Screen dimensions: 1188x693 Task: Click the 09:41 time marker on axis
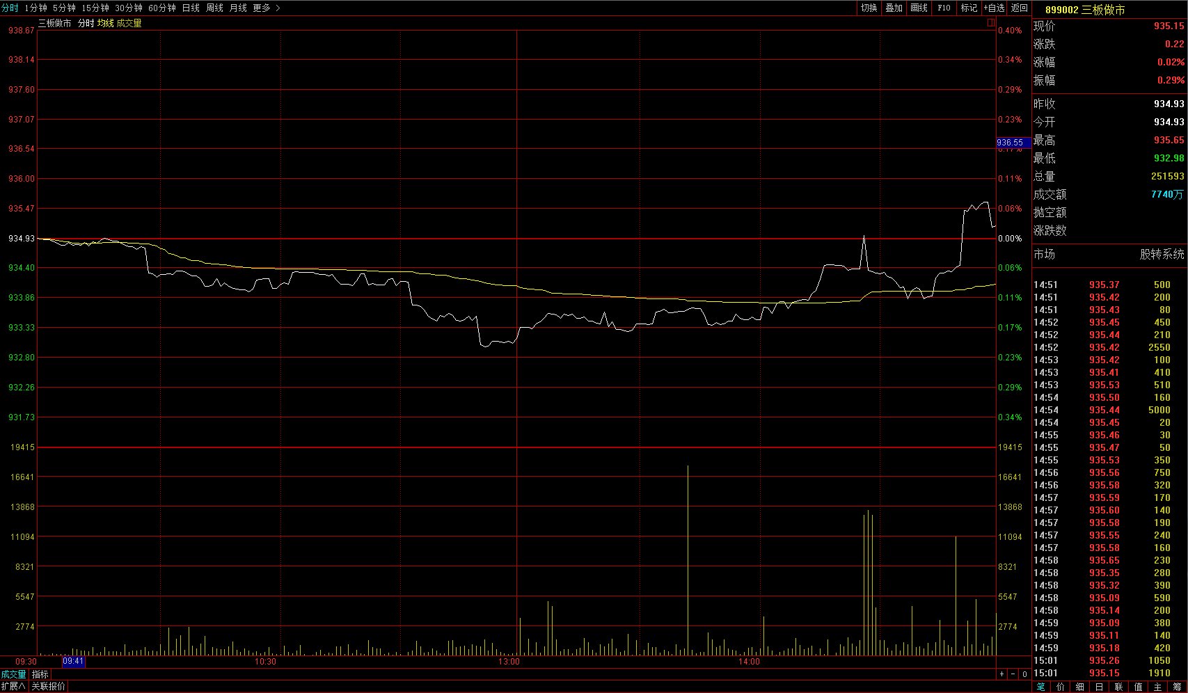pos(73,661)
